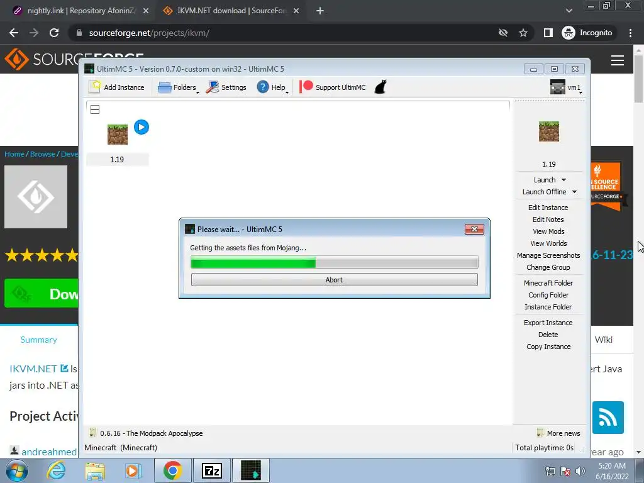Click Manage Screenshots
The height and width of the screenshot is (483, 644).
click(548, 255)
